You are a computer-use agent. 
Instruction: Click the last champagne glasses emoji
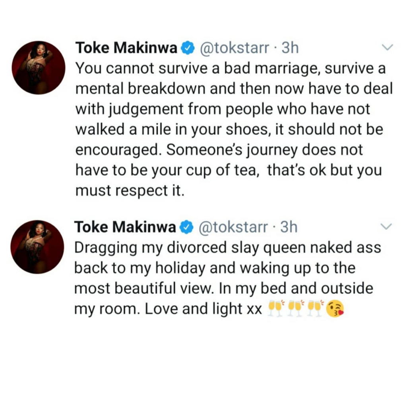315,309
